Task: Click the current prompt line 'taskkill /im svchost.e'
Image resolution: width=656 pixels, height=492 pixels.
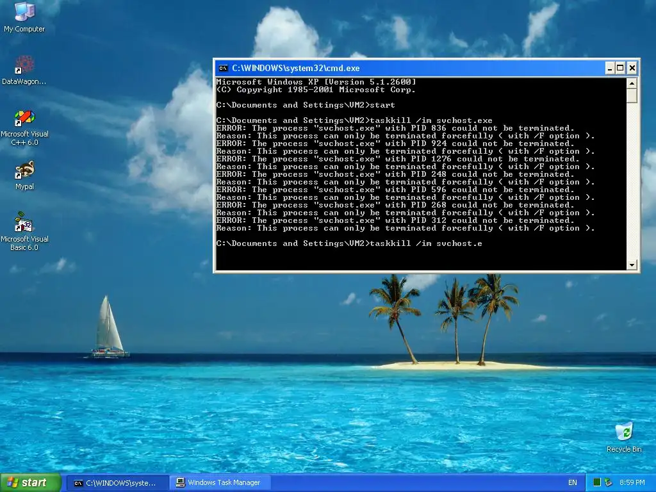Action: coord(349,243)
